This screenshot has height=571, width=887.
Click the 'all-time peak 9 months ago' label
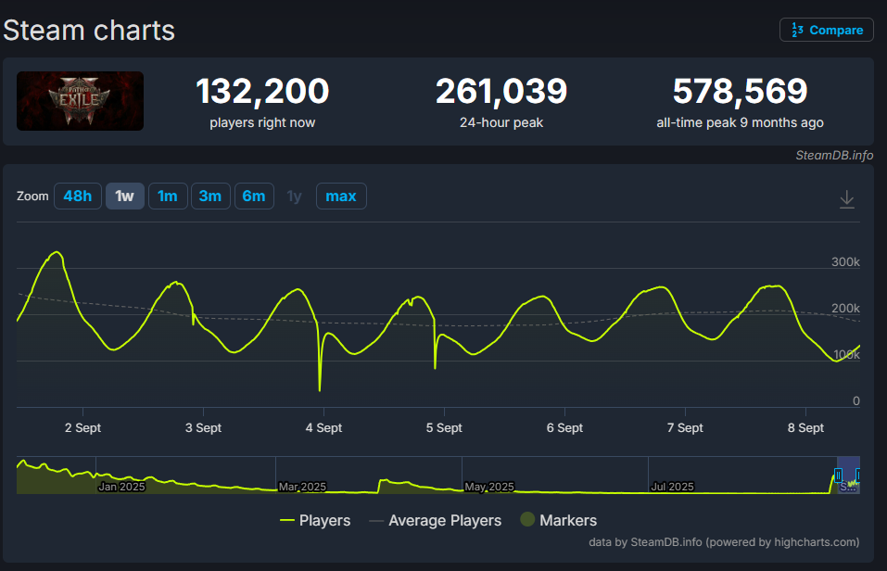pos(740,122)
